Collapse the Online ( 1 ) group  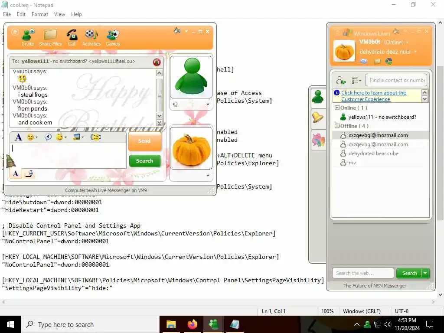coord(337,108)
